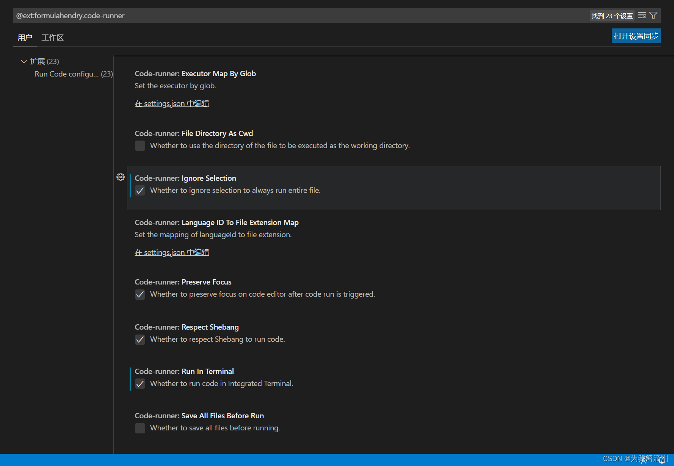
Task: Select the File Directory As Cwd title
Action: [194, 133]
